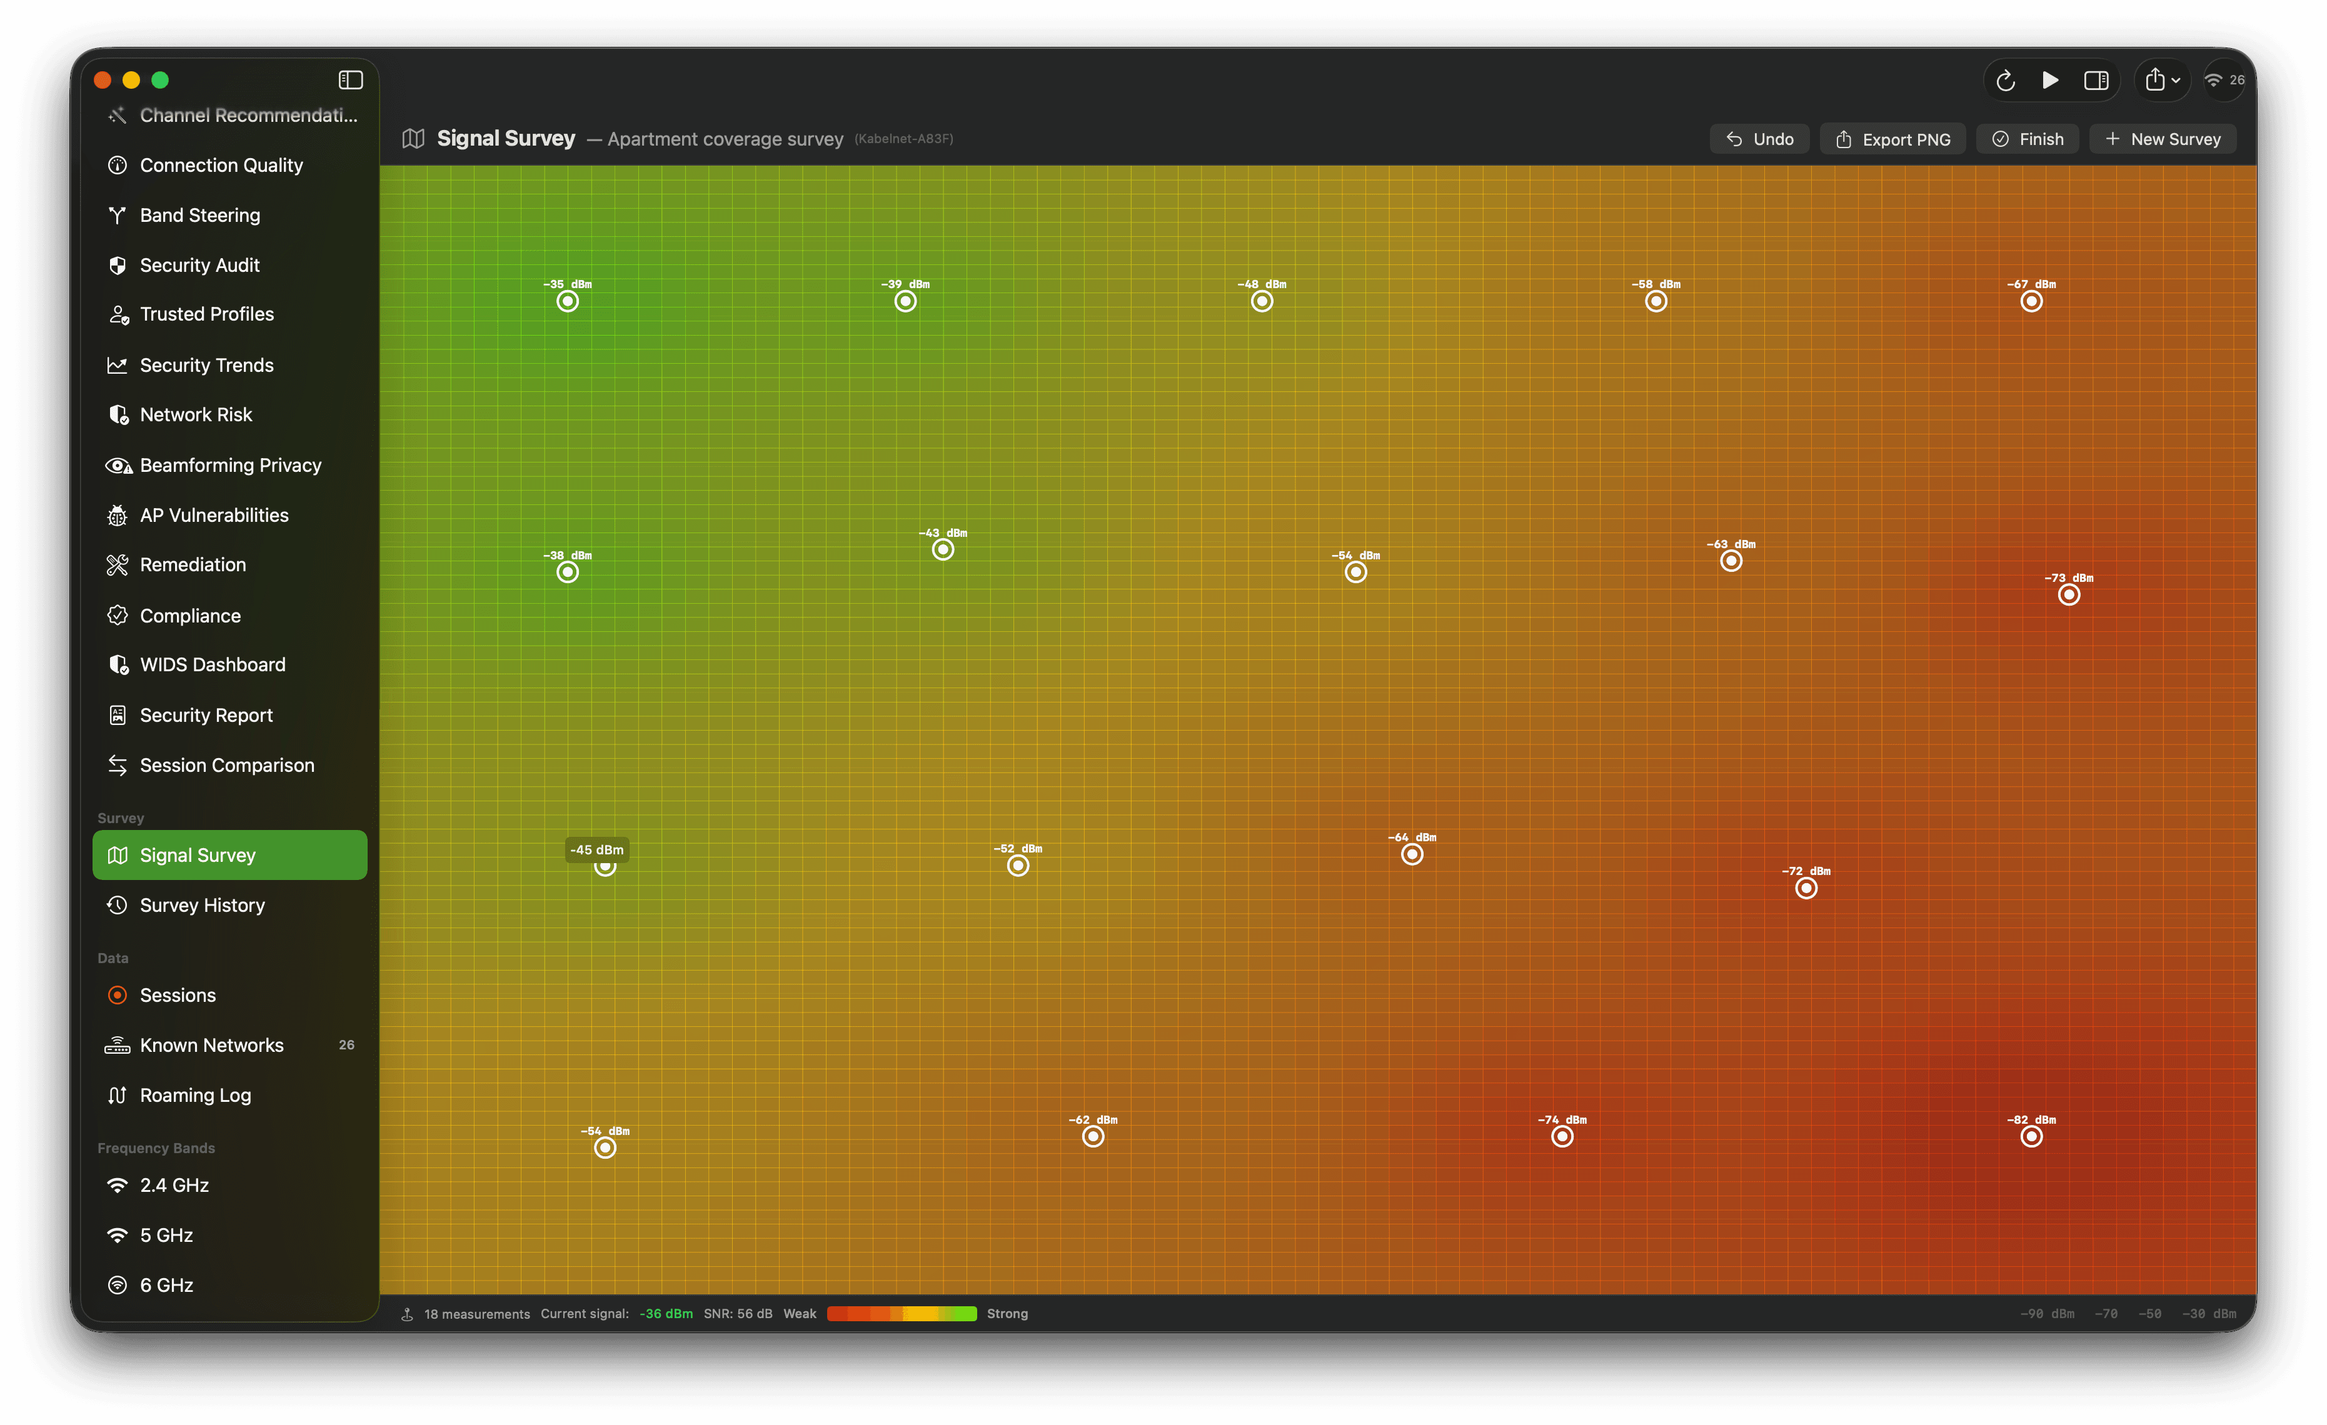
Task: Select the -73 dBm measurement point
Action: point(2069,595)
